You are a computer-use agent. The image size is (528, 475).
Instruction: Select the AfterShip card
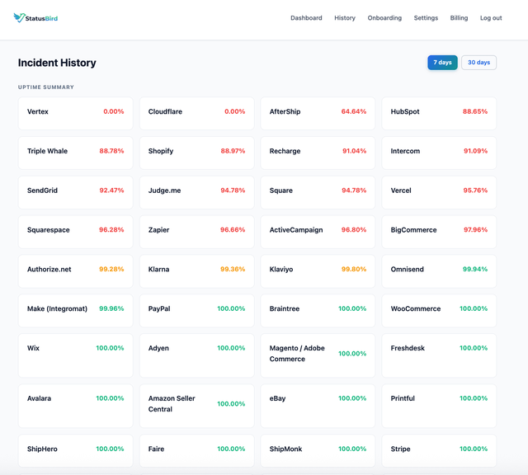pyautogui.click(x=318, y=114)
